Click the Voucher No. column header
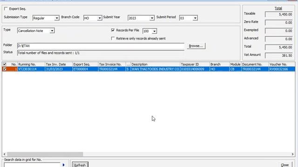This screenshot has width=298, height=167. [282, 64]
